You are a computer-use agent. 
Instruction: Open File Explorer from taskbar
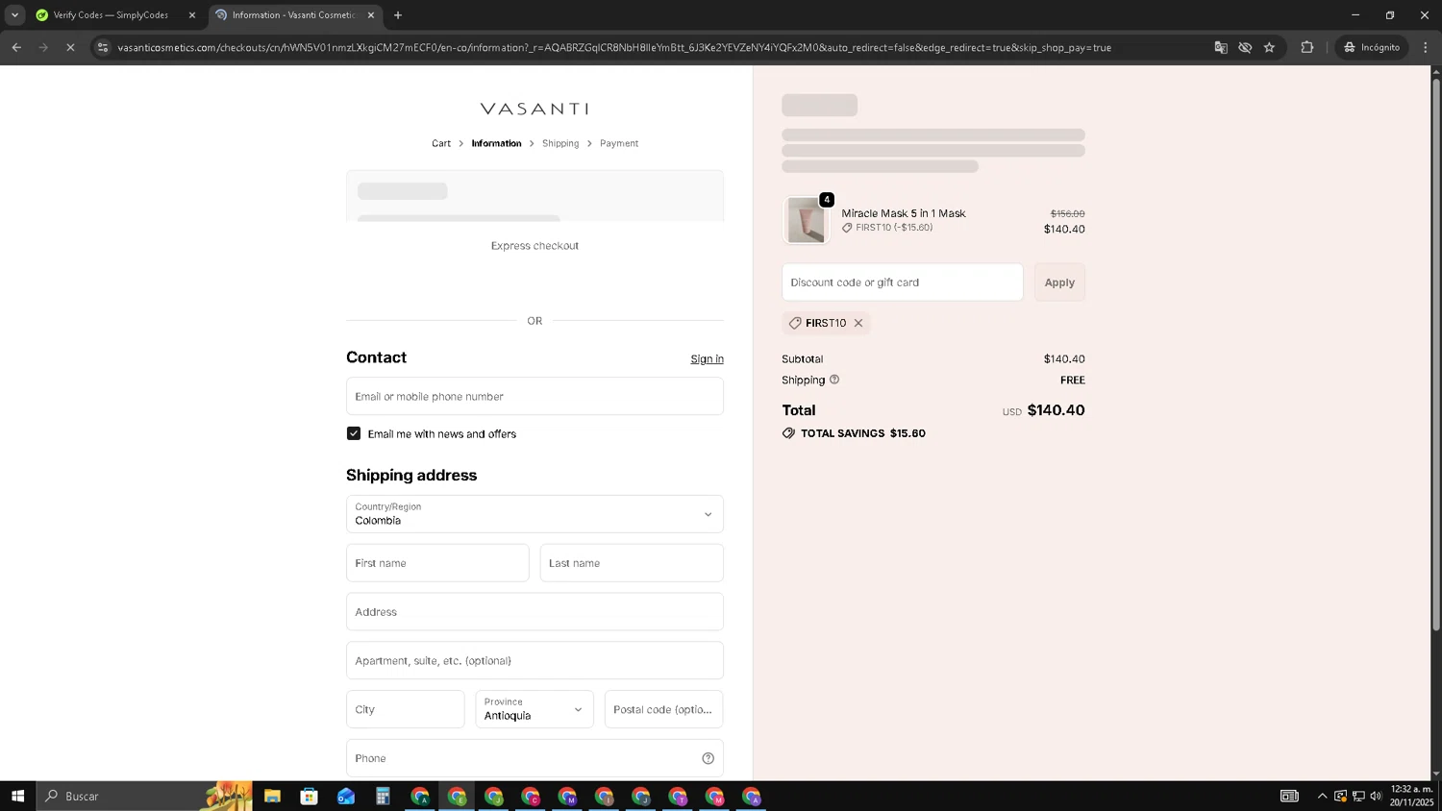272,796
